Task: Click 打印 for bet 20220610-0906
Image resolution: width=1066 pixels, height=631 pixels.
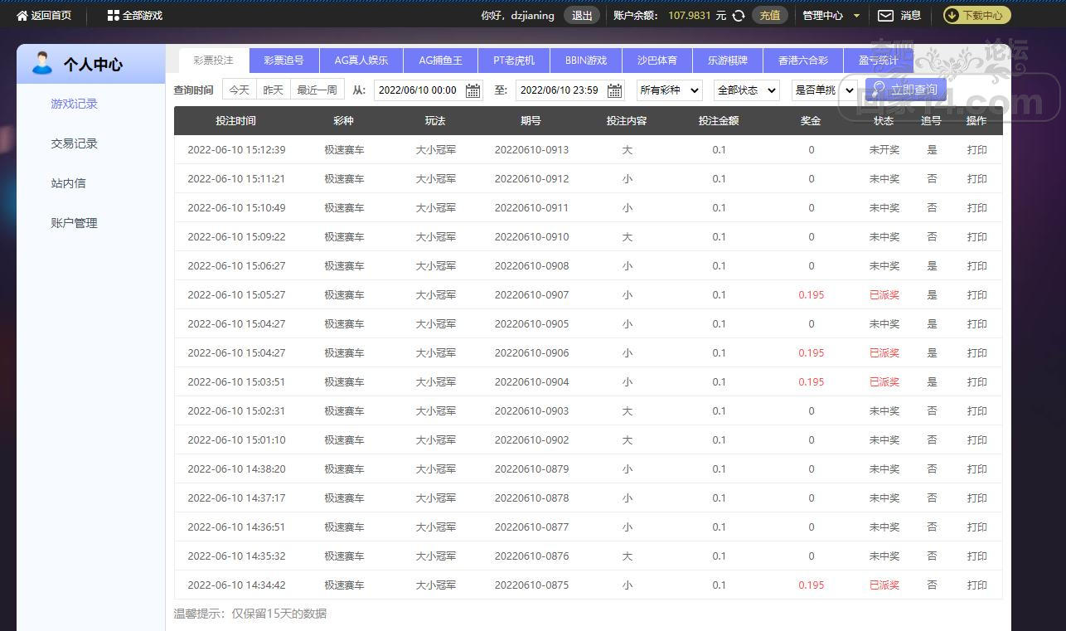Action: click(x=976, y=353)
